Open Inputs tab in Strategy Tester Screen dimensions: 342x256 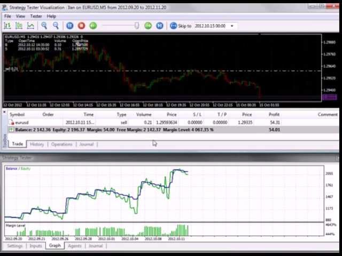(x=36, y=246)
